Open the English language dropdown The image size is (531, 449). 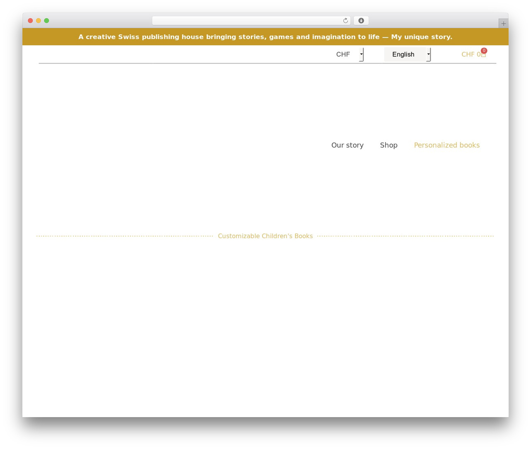[407, 54]
